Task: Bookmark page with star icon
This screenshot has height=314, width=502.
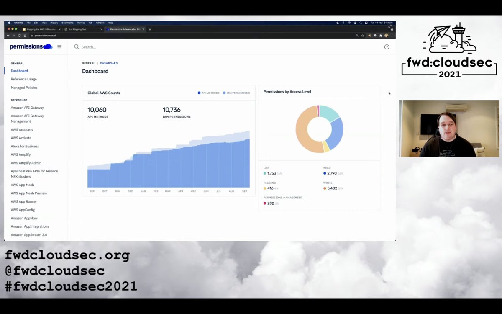Action: 363,36
